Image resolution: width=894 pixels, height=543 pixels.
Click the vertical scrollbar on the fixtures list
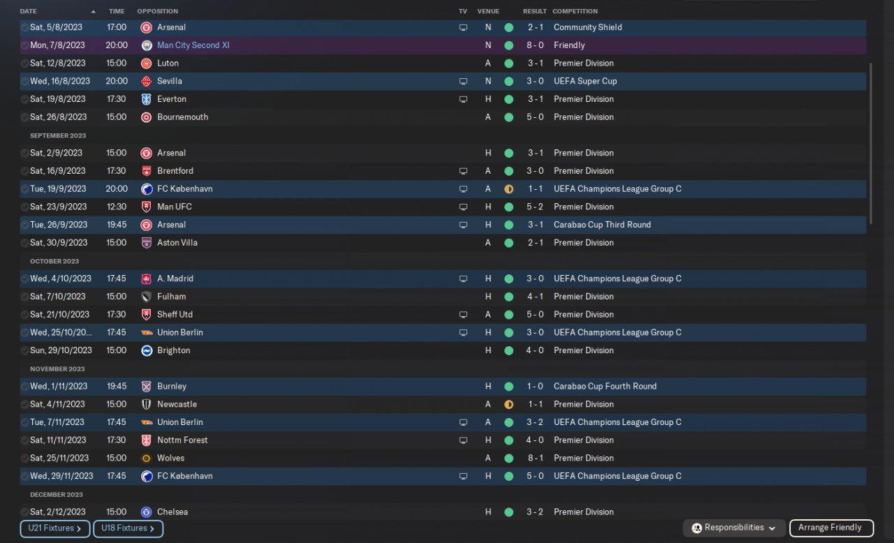pos(871,143)
